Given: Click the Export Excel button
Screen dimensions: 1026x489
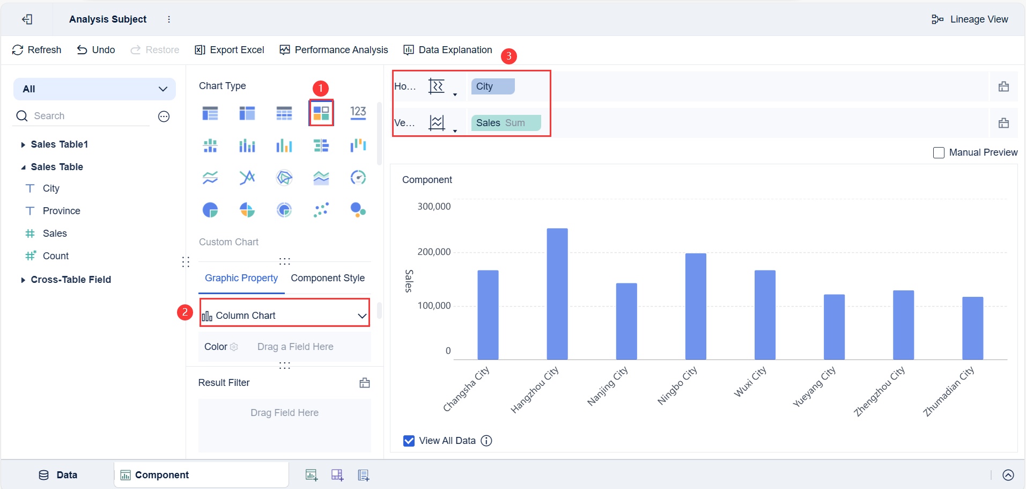Looking at the screenshot, I should [230, 50].
